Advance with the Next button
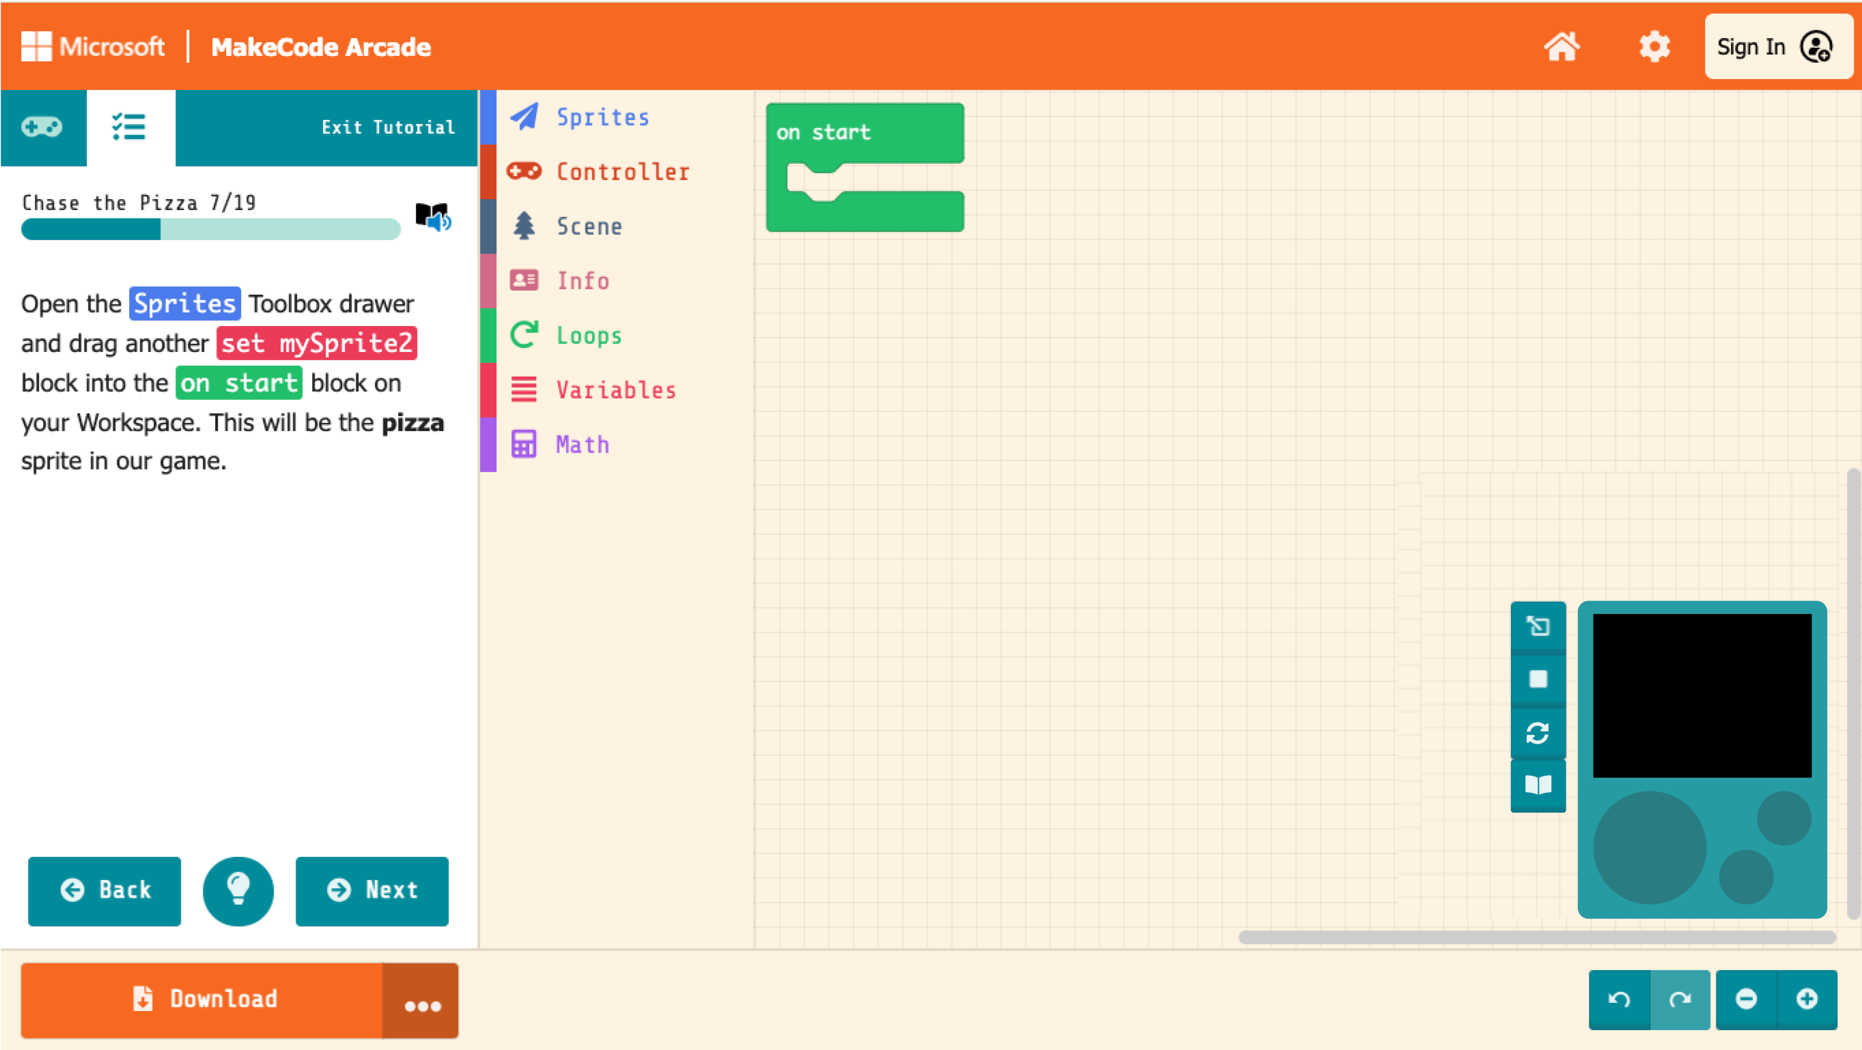The height and width of the screenshot is (1050, 1862). pyautogui.click(x=371, y=890)
